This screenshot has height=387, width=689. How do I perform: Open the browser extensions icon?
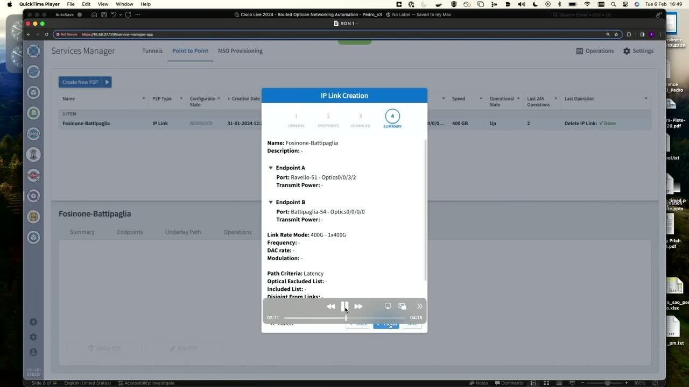(629, 34)
